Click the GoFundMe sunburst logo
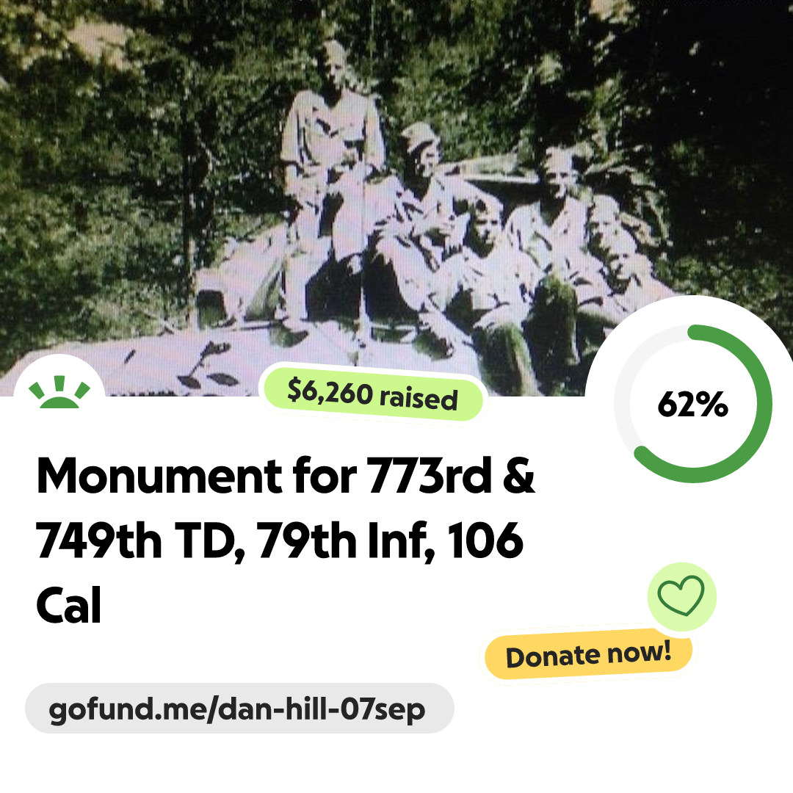This screenshot has height=793, width=793. (59, 392)
